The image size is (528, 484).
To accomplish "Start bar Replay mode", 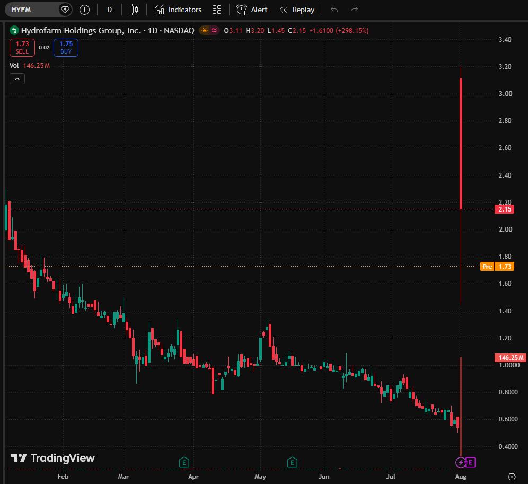I will [x=297, y=10].
